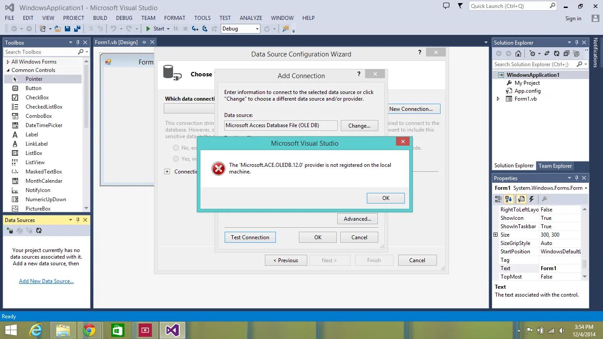Screen dimensions: 603x339
Task: Open Internet Explorer from the taskbar
Action: 36,330
